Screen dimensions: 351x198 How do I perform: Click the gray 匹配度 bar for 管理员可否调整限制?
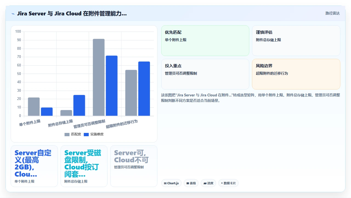tap(99, 77)
